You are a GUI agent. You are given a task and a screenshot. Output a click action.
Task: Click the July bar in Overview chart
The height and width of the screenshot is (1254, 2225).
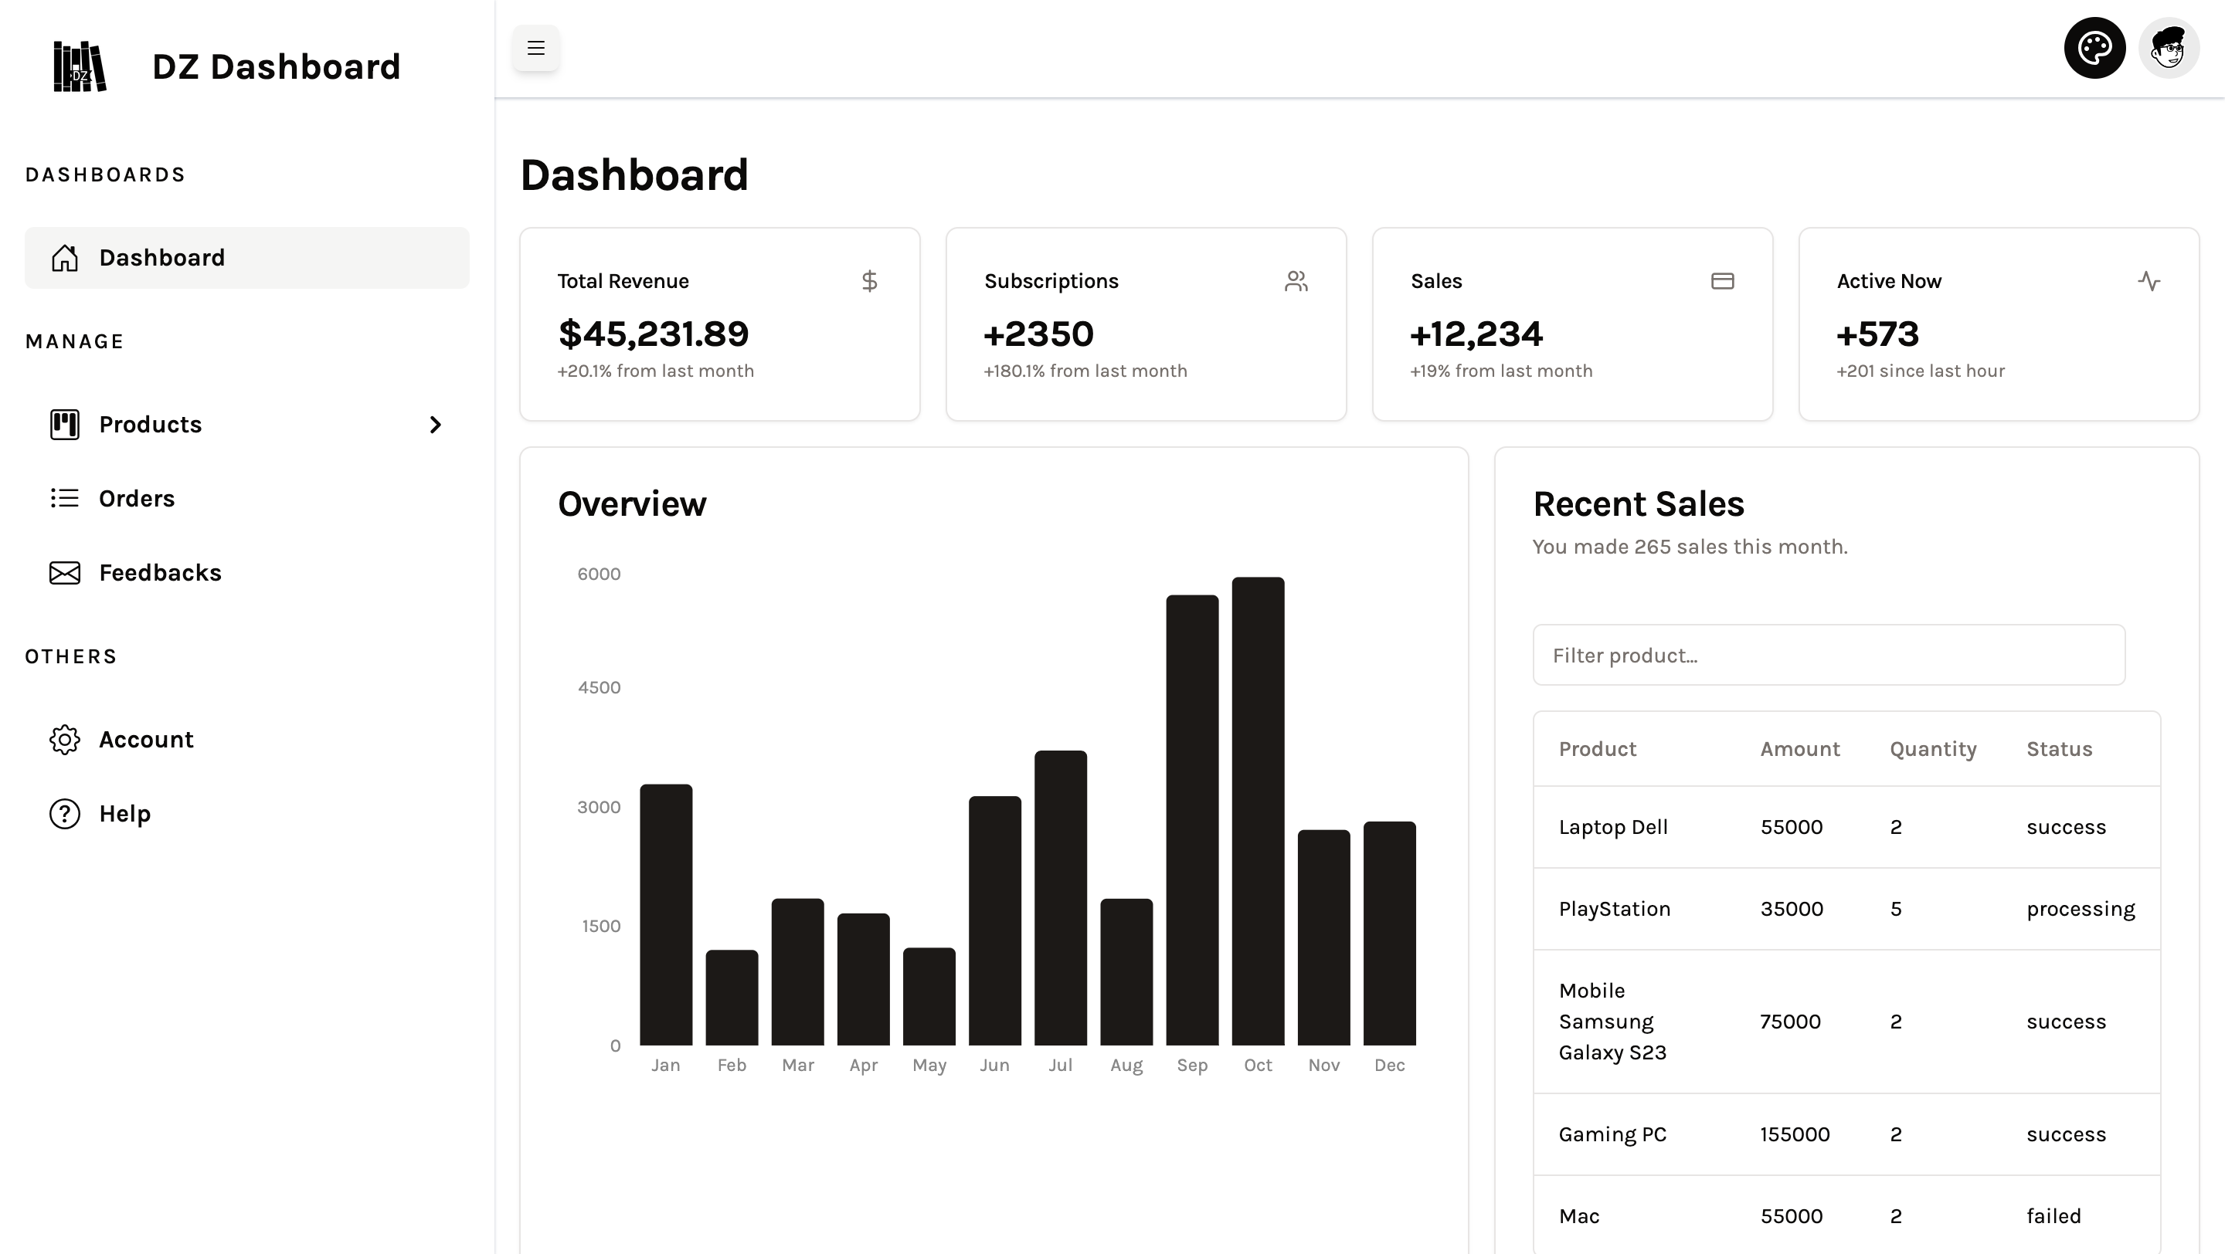pyautogui.click(x=1061, y=897)
